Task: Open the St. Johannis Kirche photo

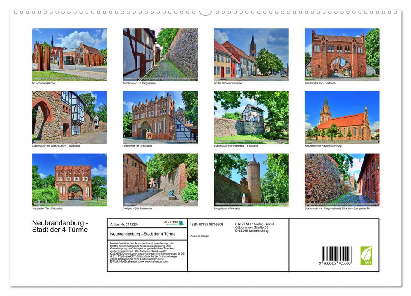Action: [x=69, y=54]
